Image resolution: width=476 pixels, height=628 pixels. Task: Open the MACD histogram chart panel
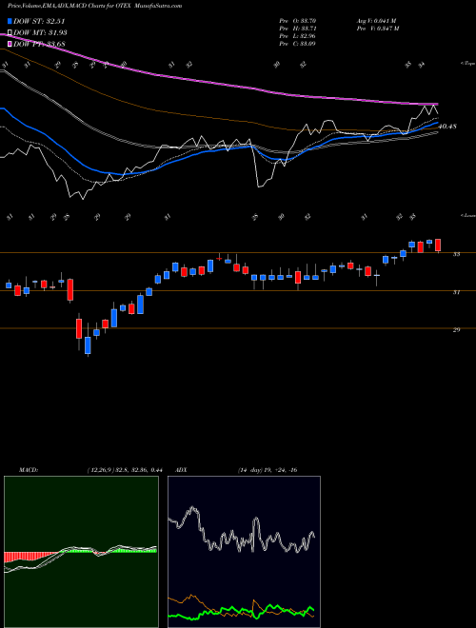[81, 552]
